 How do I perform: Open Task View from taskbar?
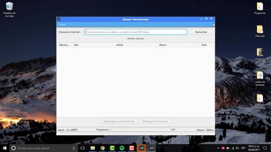pyautogui.click(x=83, y=148)
